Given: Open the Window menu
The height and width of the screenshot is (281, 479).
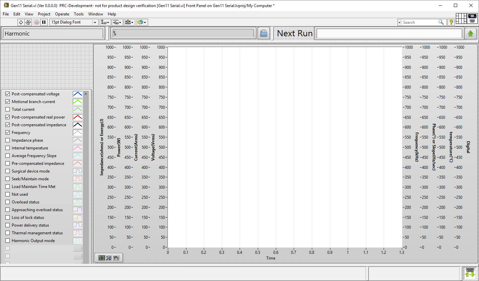Looking at the screenshot, I should 96,14.
